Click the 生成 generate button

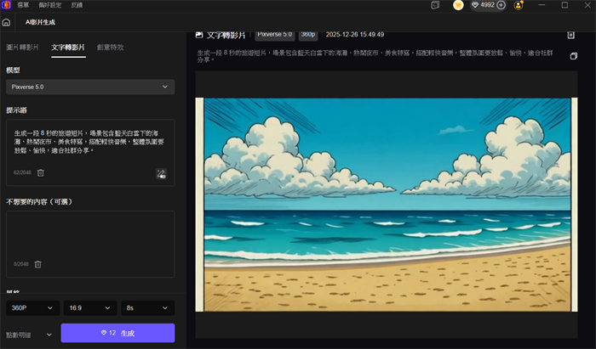click(x=117, y=333)
